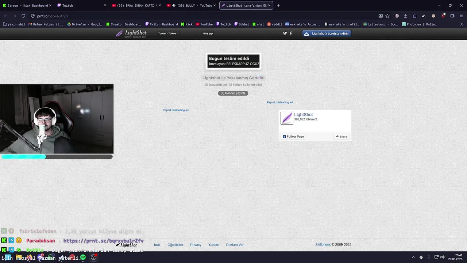Click the site info icon beside prnt.sc URL
Image resolution: width=467 pixels, height=263 pixels.
click(x=33, y=16)
